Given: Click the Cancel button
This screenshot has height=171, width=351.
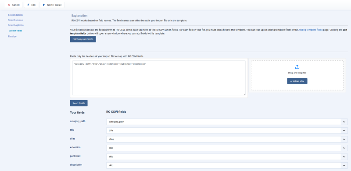Looking at the screenshot, I should (x=14, y=5).
